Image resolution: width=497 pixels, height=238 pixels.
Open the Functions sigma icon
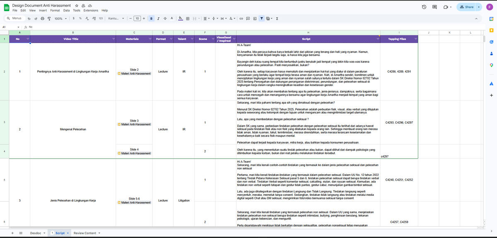[277, 18]
